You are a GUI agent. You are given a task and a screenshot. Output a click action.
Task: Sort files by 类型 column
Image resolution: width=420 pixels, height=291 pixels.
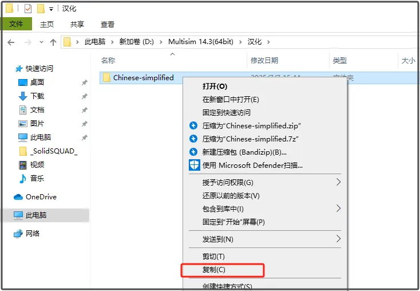point(340,61)
